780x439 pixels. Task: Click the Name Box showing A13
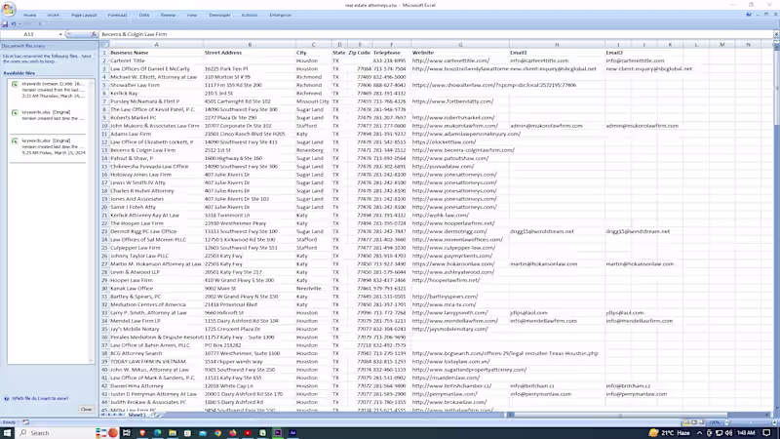29,34
